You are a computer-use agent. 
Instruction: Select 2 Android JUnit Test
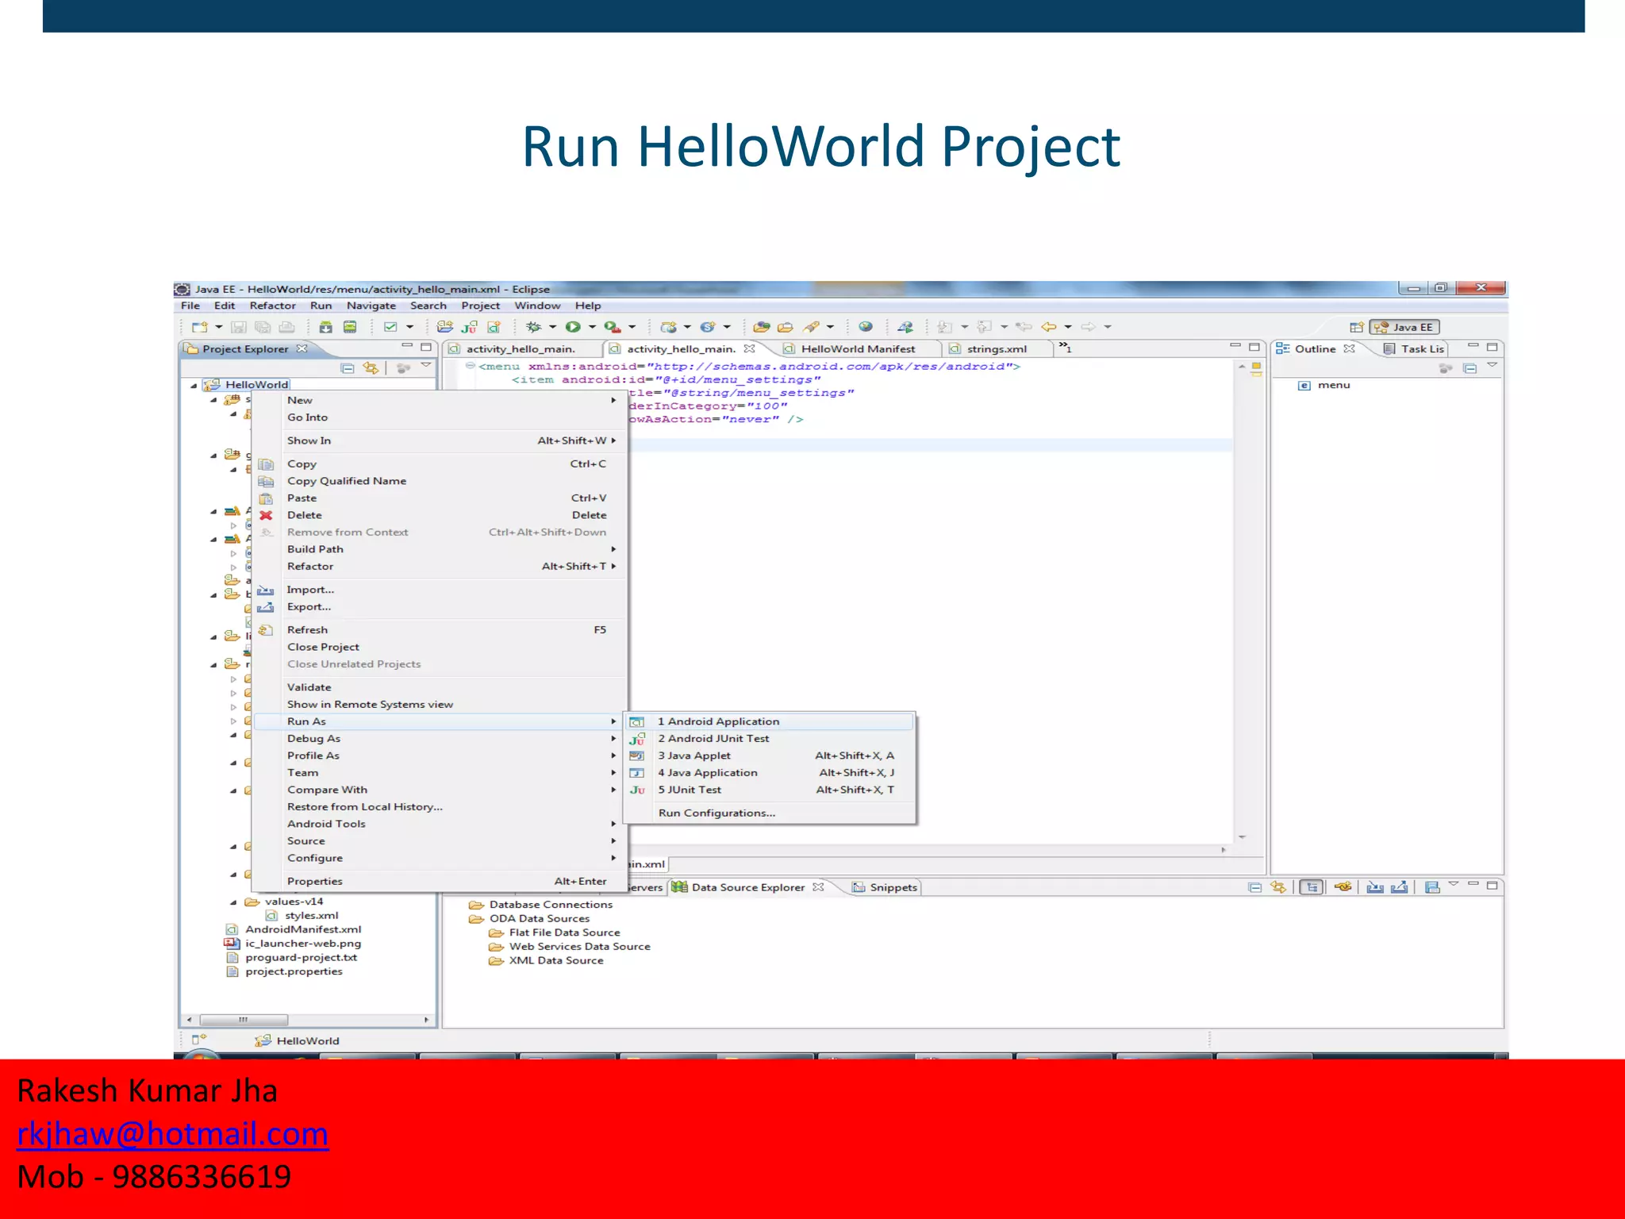(770, 739)
